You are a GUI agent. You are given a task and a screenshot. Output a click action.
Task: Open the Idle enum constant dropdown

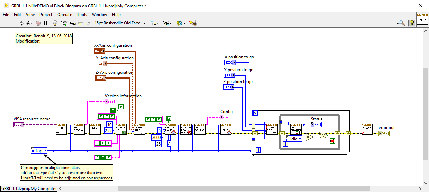point(294,139)
